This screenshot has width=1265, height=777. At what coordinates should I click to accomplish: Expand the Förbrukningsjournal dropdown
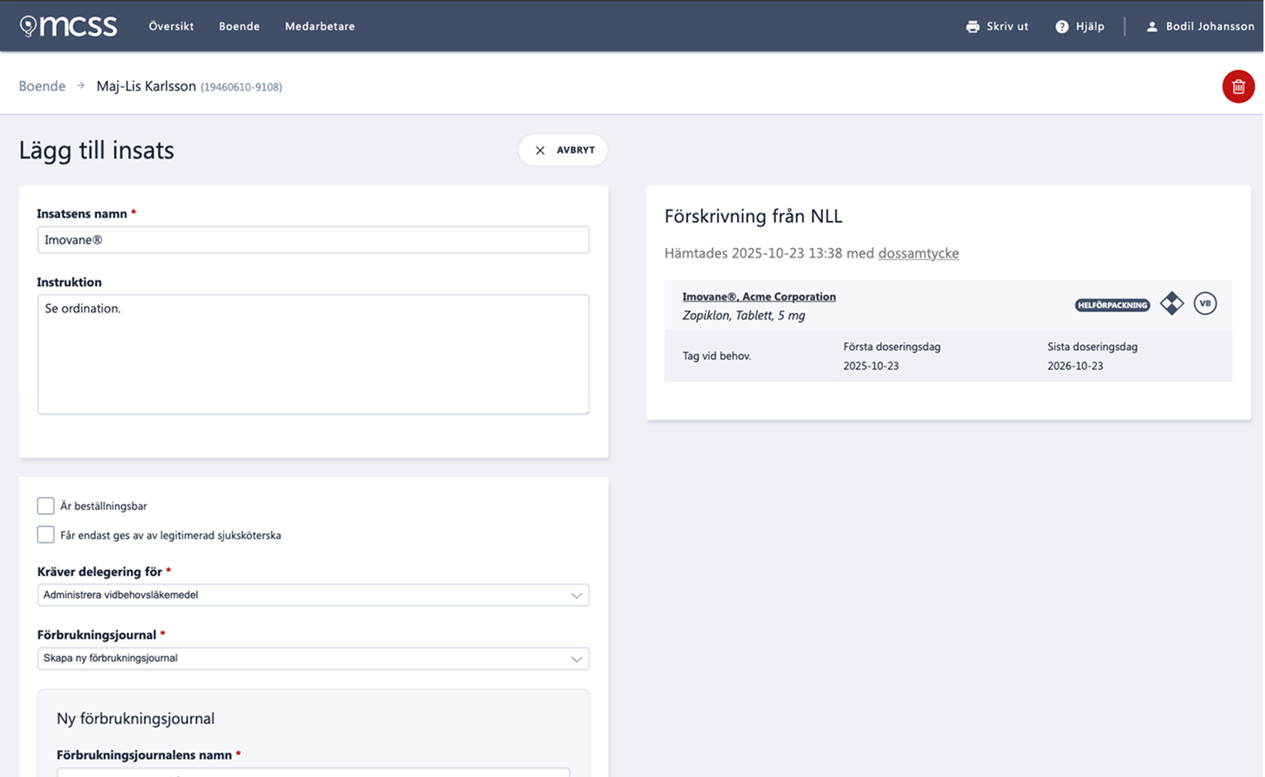(313, 658)
